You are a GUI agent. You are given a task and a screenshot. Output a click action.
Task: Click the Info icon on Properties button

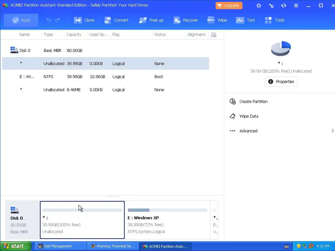coord(271,81)
